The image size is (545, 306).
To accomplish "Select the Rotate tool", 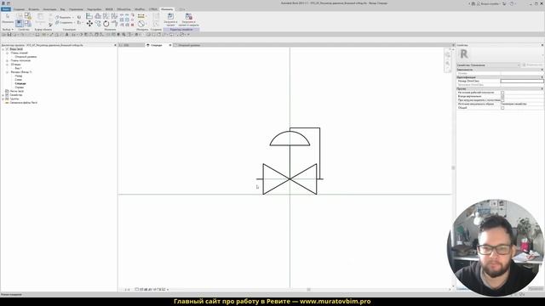I will click(106, 24).
